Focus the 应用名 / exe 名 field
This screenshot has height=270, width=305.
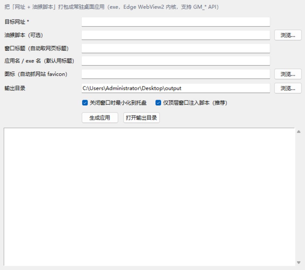pyautogui.click(x=176, y=61)
